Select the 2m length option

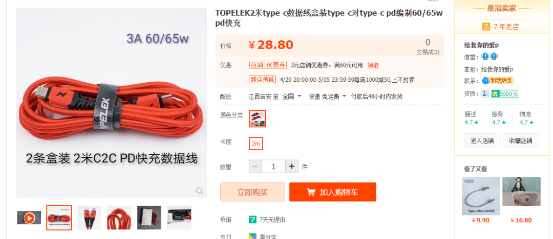[256, 144]
